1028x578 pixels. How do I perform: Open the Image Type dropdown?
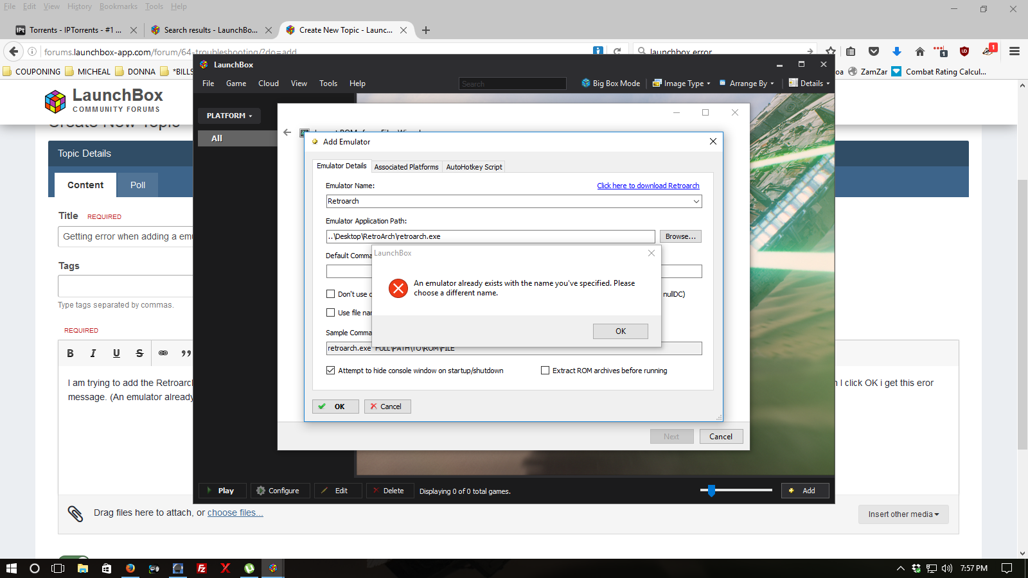681,83
